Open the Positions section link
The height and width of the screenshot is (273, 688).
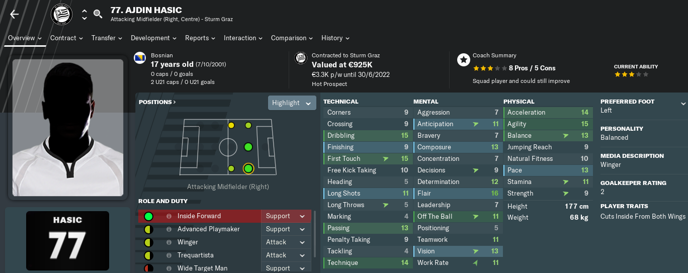(x=157, y=102)
